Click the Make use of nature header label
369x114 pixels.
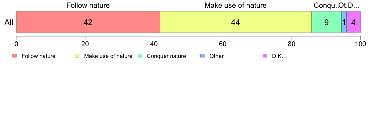coord(235,5)
